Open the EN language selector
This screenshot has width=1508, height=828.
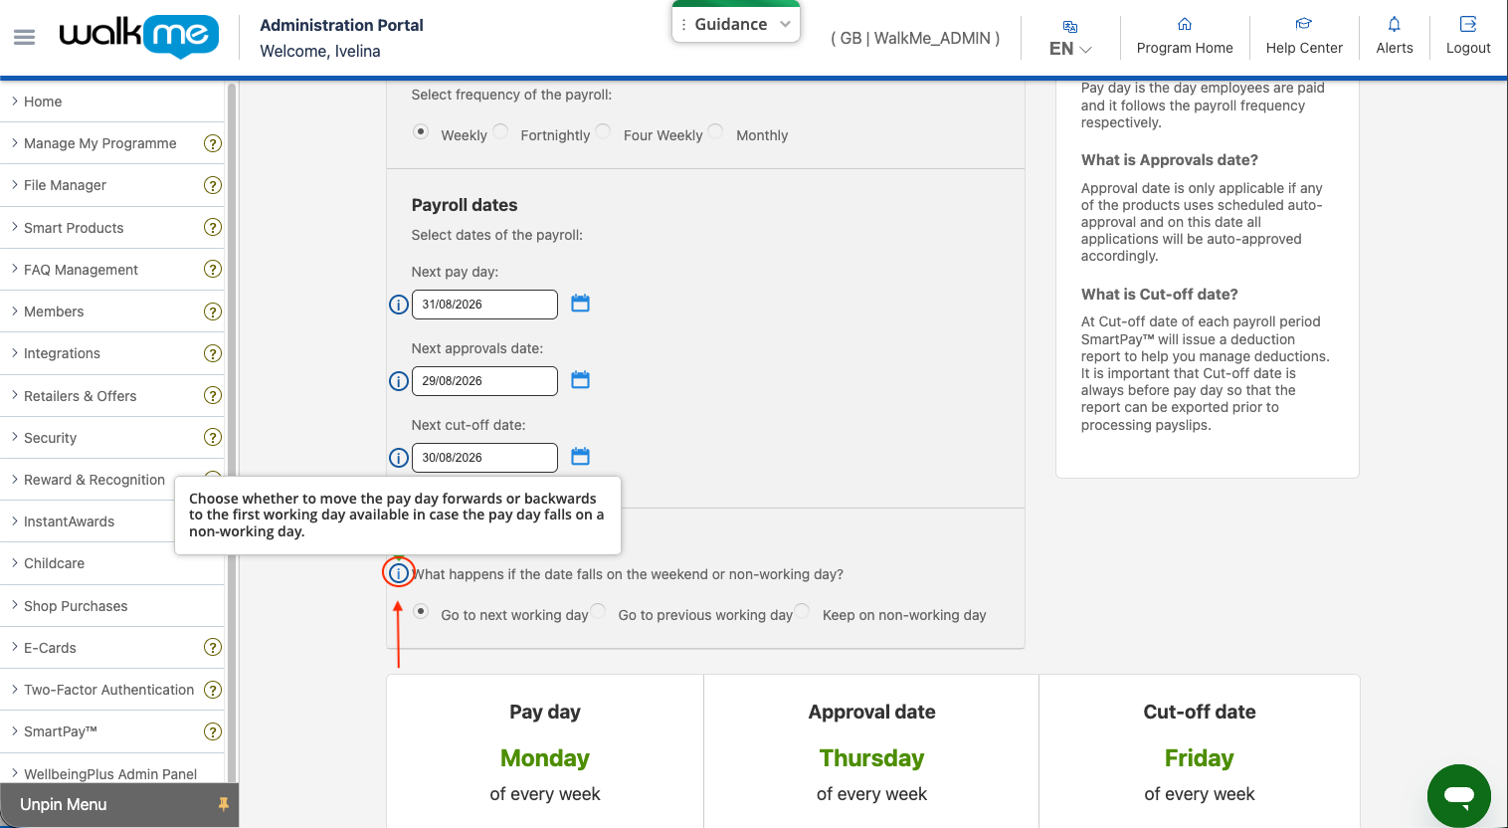click(1070, 38)
